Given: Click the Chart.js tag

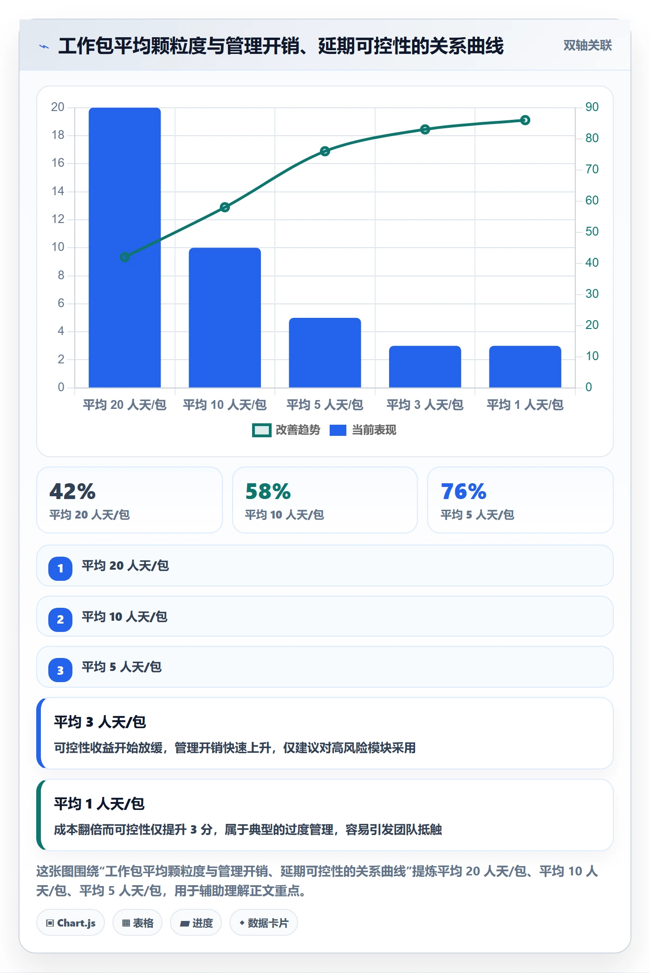Looking at the screenshot, I should point(71,923).
